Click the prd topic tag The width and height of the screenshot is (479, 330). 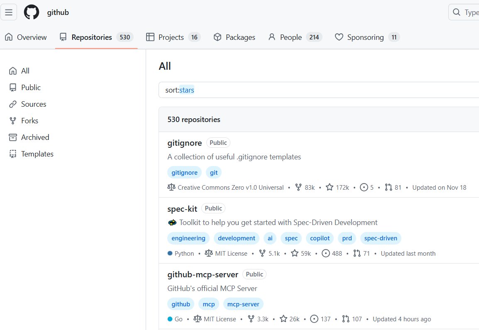(347, 238)
